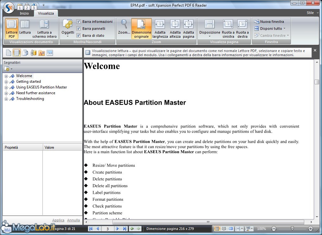Open the Disposizione dropdown
Image resolution: width=322 pixels, height=235 pixels.
pyautogui.click(x=210, y=29)
